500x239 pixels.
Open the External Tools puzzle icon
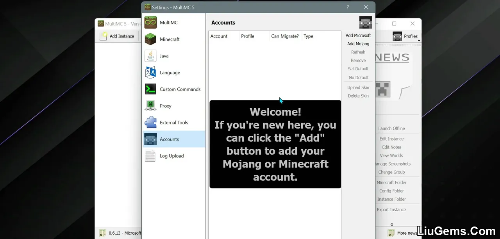coord(150,123)
